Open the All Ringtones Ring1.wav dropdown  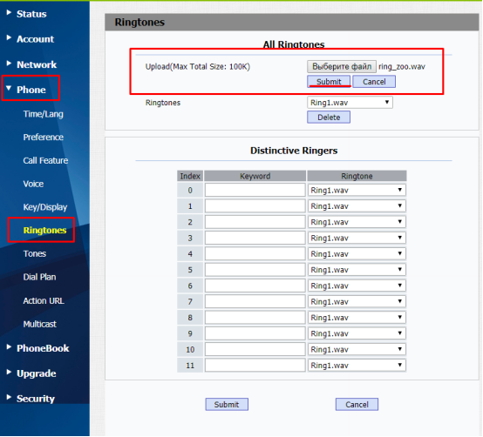(x=350, y=103)
